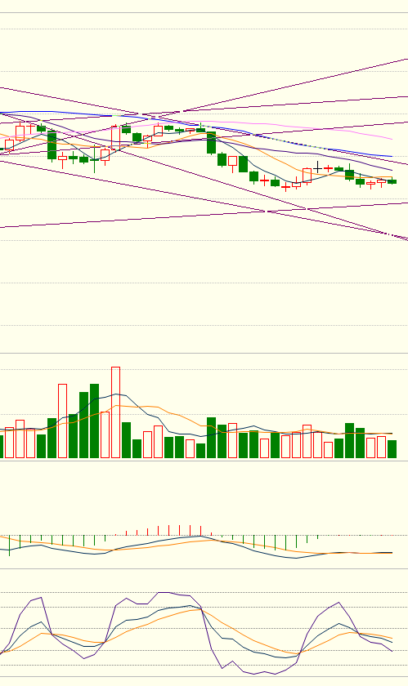
Task: Select the tallest solid green volume bar
Action: click(94, 421)
